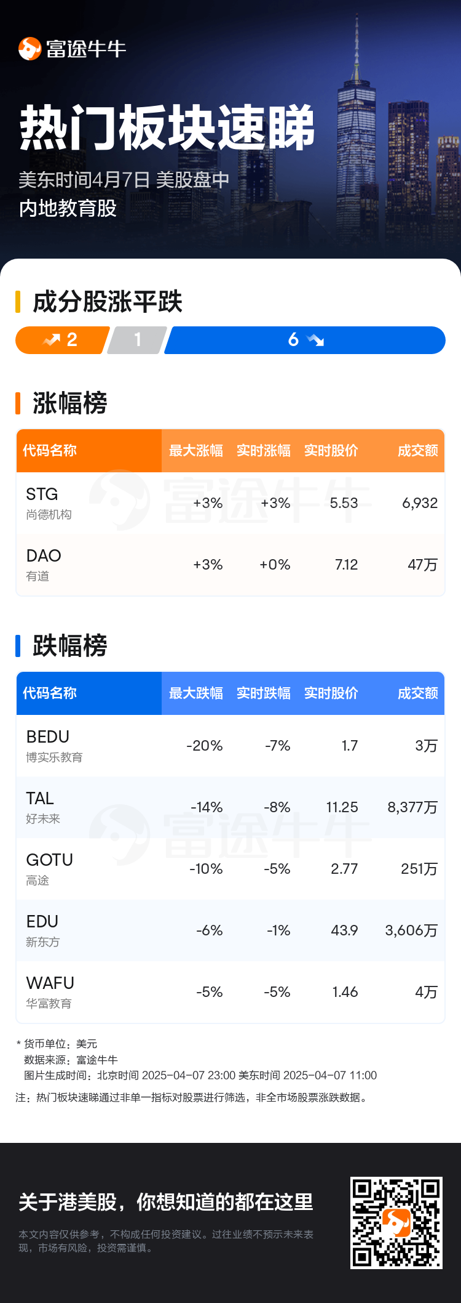Click the 最大跌幅 column header
The height and width of the screenshot is (1303, 461).
click(x=196, y=693)
